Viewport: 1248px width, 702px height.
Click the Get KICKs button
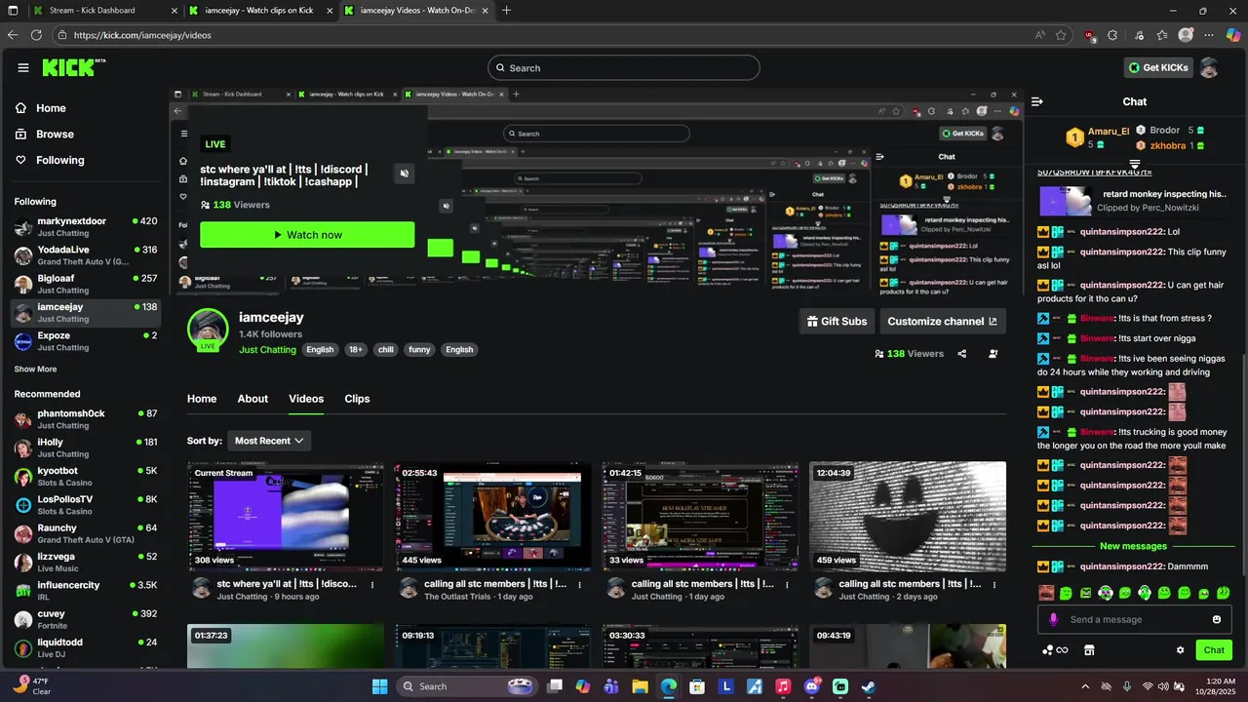point(1158,67)
